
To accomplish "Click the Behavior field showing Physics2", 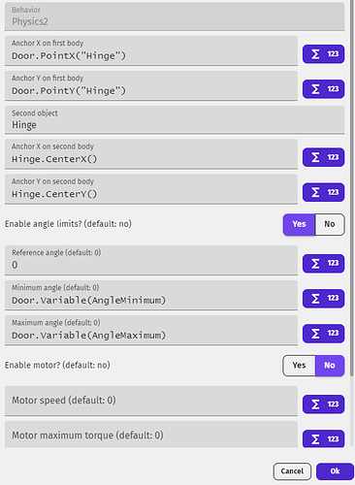I will tap(175, 16).
